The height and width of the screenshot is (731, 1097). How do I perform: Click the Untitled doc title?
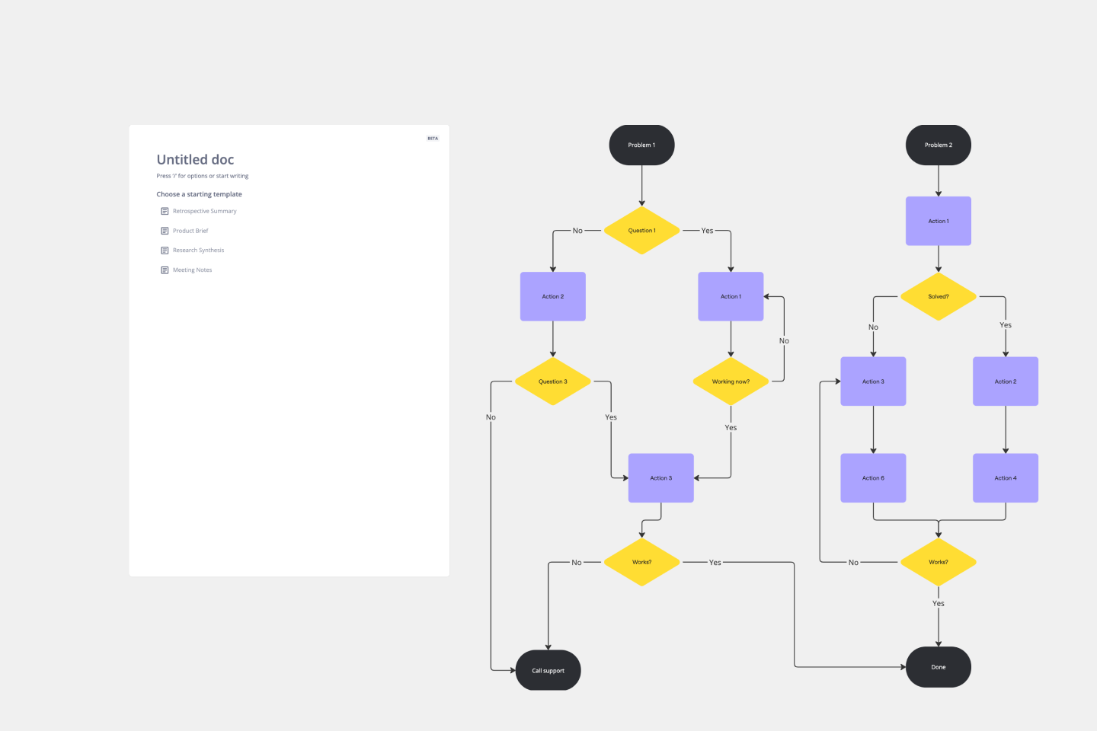[x=195, y=159]
